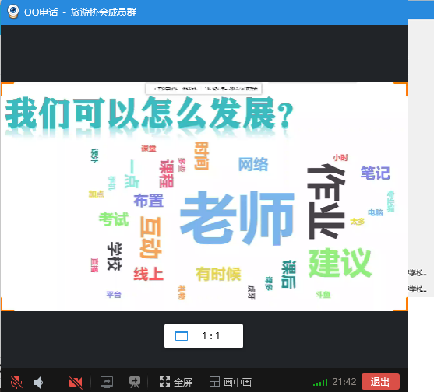Viewport: 434px width, 392px height.
Task: Click the 旅游协会成员群 window title
Action: (x=104, y=12)
